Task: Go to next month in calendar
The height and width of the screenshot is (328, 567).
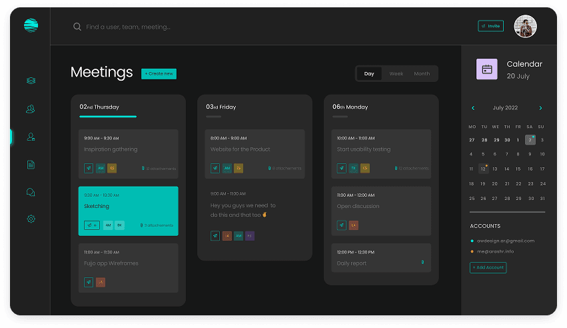Action: 540,108
